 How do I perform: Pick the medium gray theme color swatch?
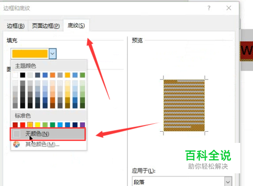[x=60, y=75]
